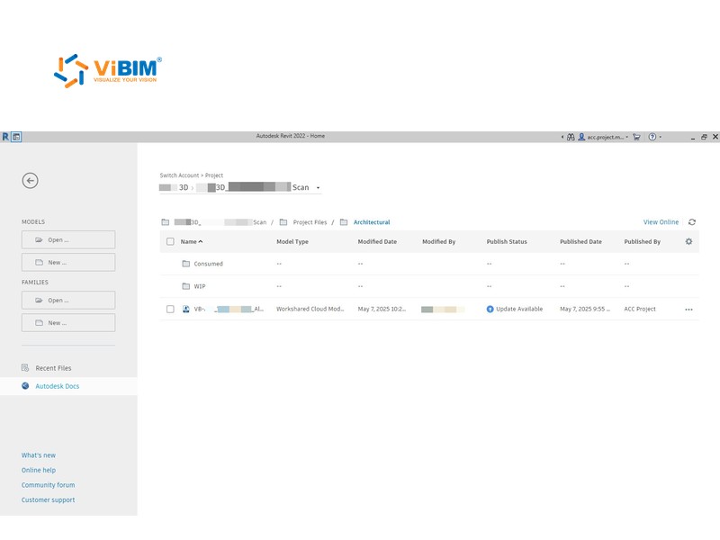Viewport: 720px width, 540px height.
Task: Open the binoculars search icon
Action: pos(571,137)
